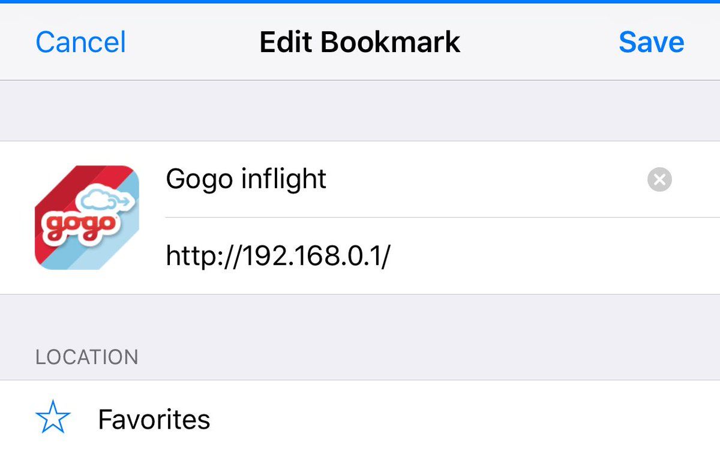The image size is (720, 455).
Task: Click the blue star Favorites icon
Action: (53, 419)
